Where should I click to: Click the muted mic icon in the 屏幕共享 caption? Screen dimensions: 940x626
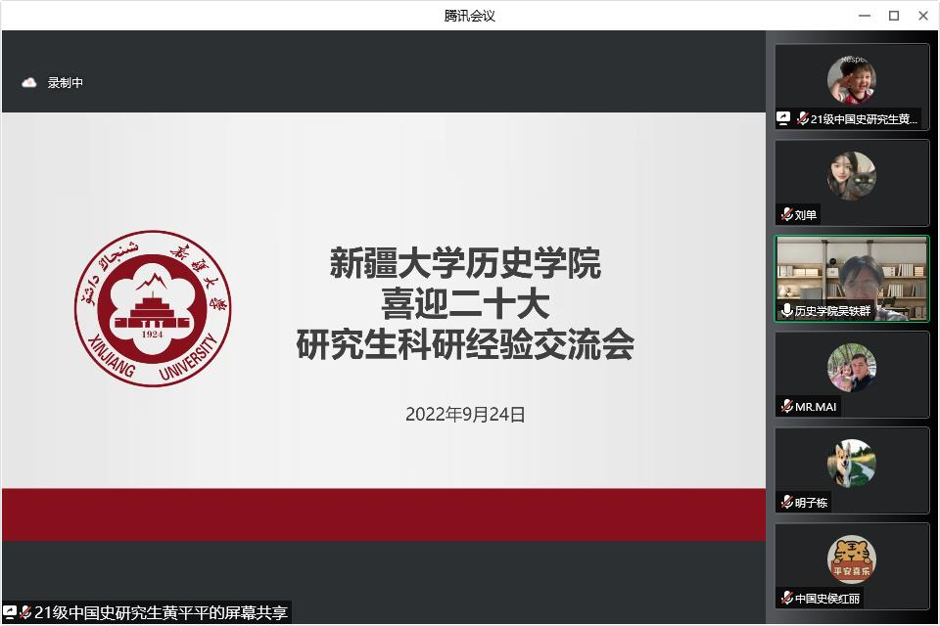pos(25,612)
